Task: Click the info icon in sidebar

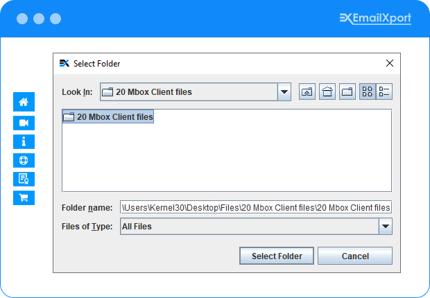Action: click(24, 141)
